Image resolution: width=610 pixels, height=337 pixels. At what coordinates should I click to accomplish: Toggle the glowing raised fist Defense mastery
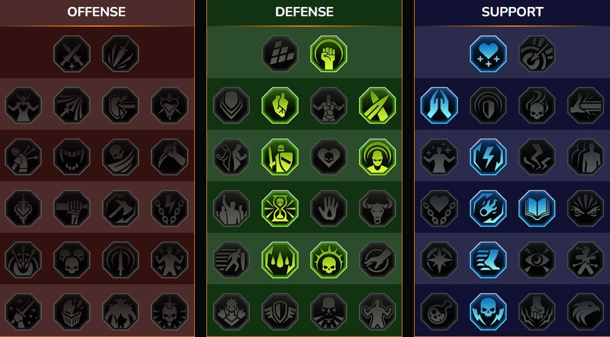click(x=329, y=54)
